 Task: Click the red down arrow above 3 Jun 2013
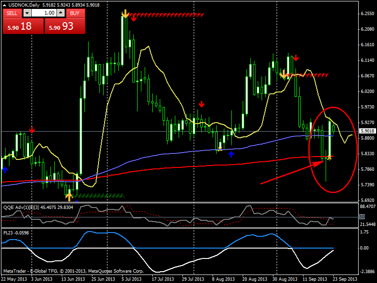[x=32, y=130]
